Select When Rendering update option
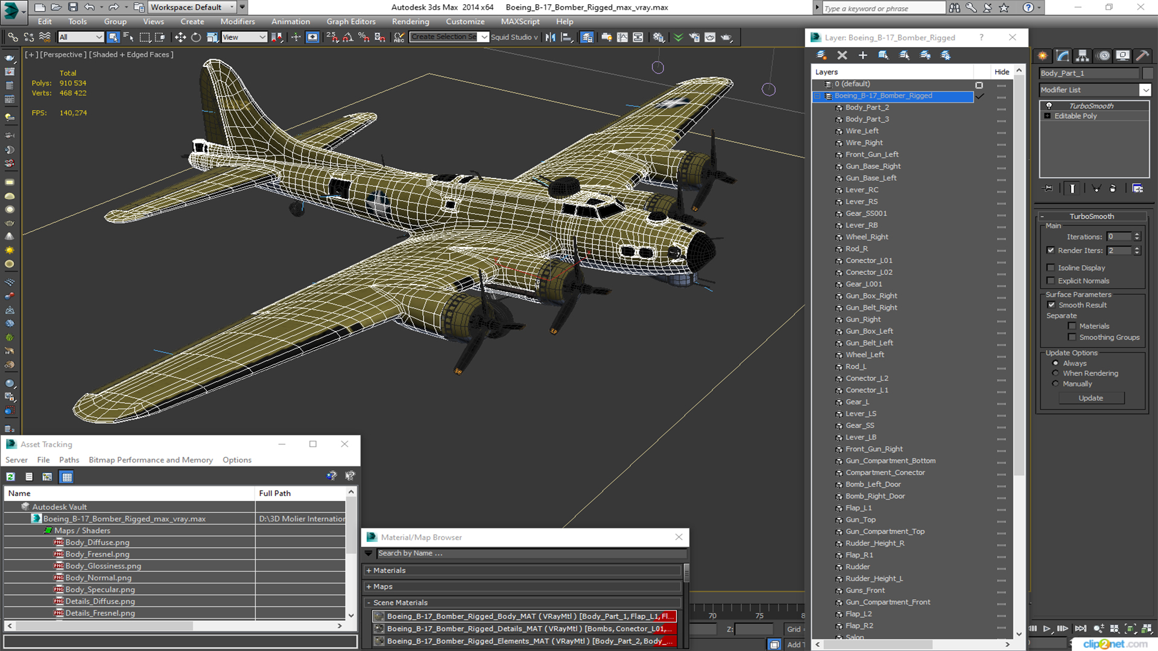This screenshot has height=651, width=1158. click(1055, 373)
